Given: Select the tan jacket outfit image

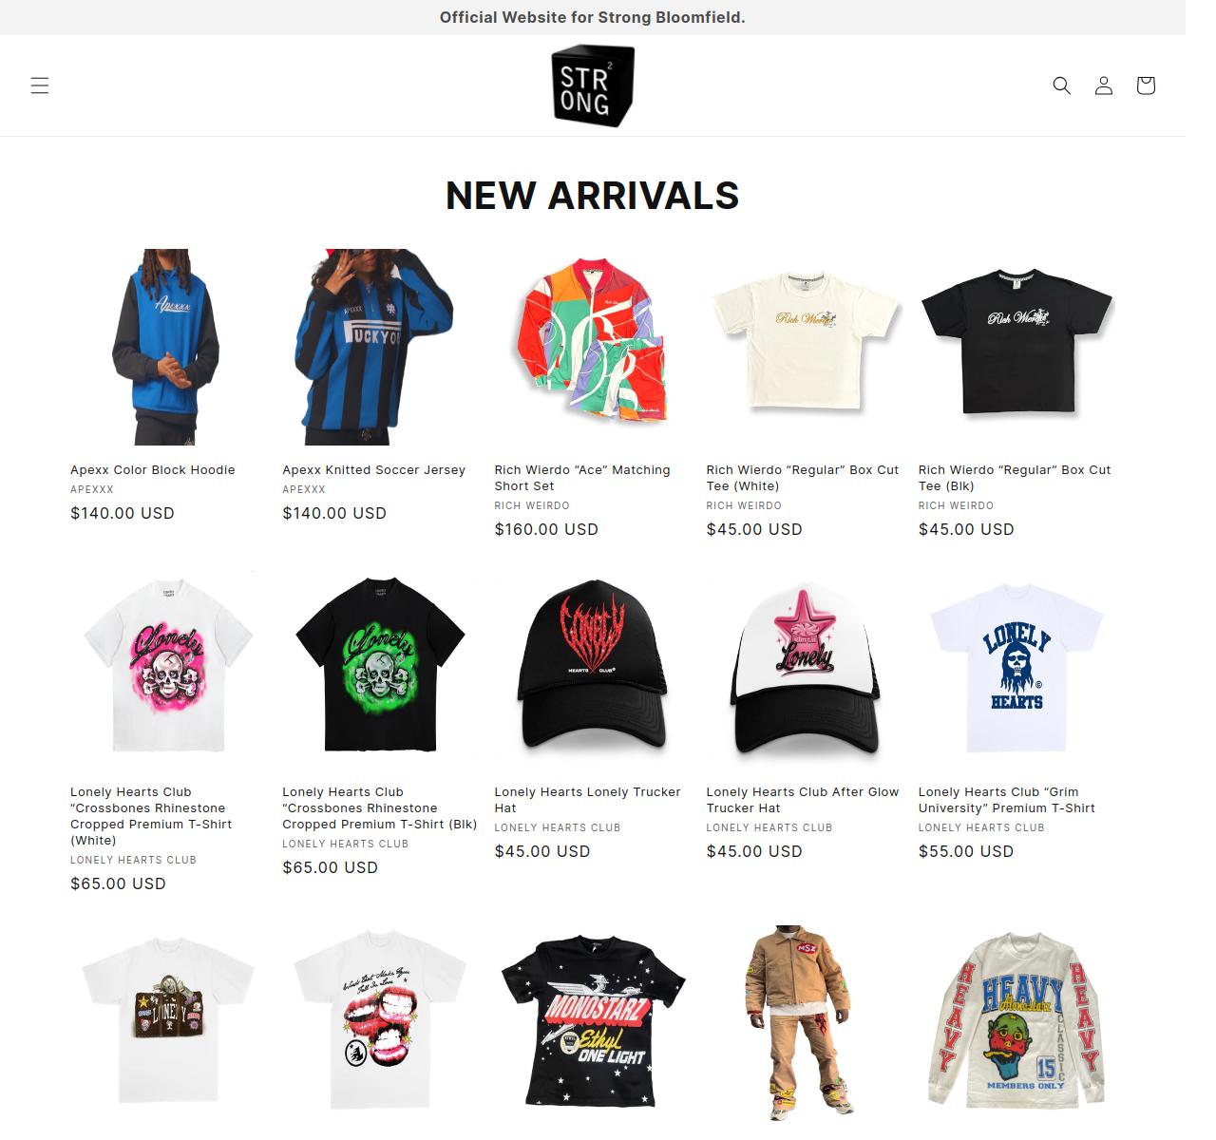Looking at the screenshot, I should pos(804,1023).
